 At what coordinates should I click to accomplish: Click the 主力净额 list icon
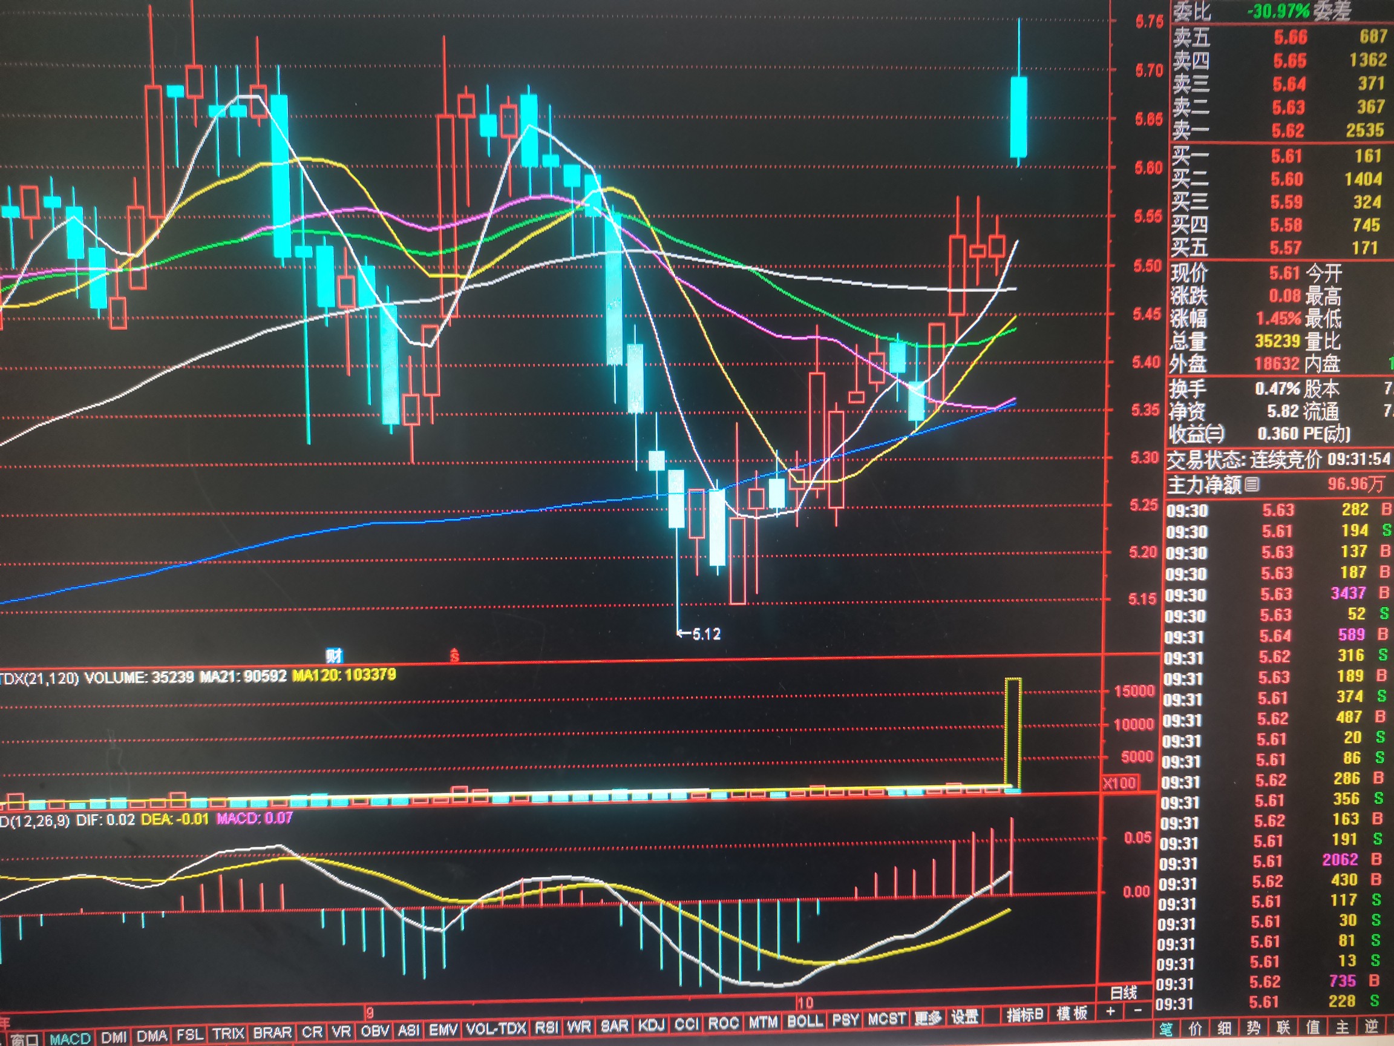click(x=1252, y=484)
